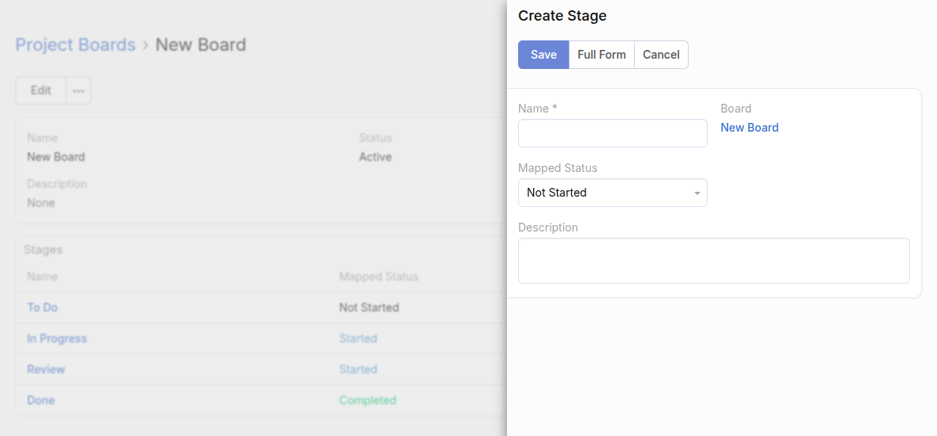
Task: Click the Create Stage panel heading
Action: [562, 16]
